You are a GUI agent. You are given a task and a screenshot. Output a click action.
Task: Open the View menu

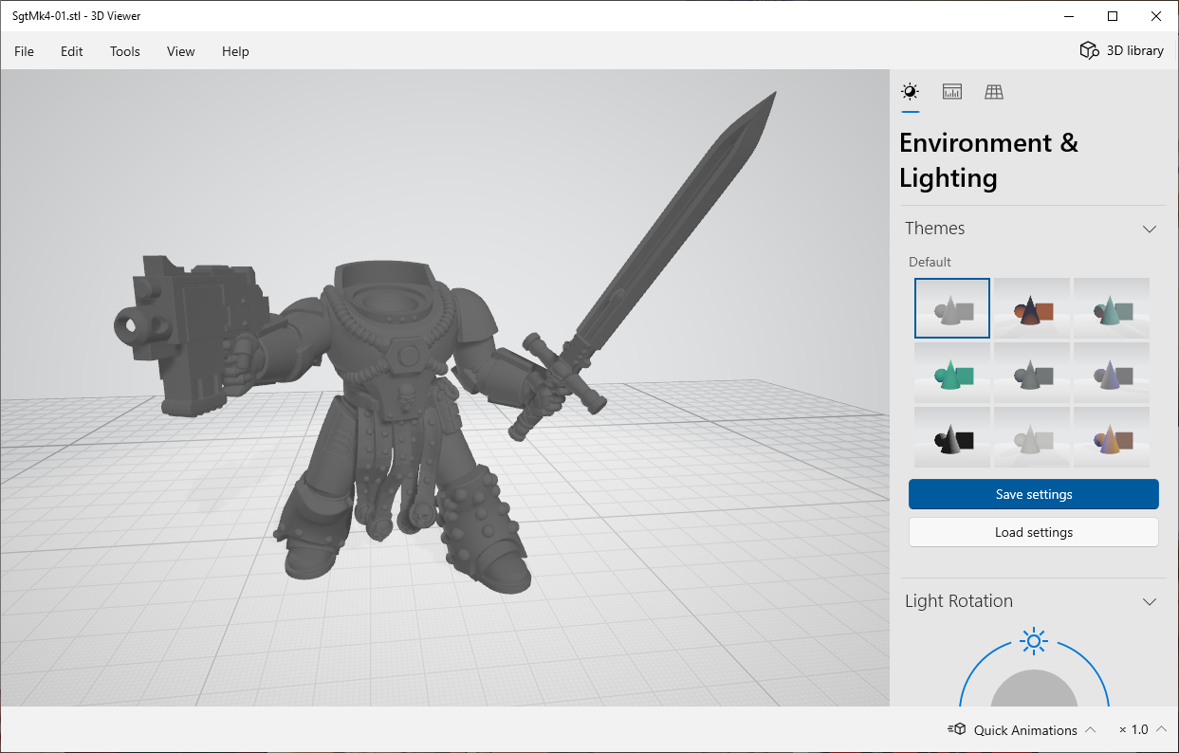pyautogui.click(x=180, y=51)
